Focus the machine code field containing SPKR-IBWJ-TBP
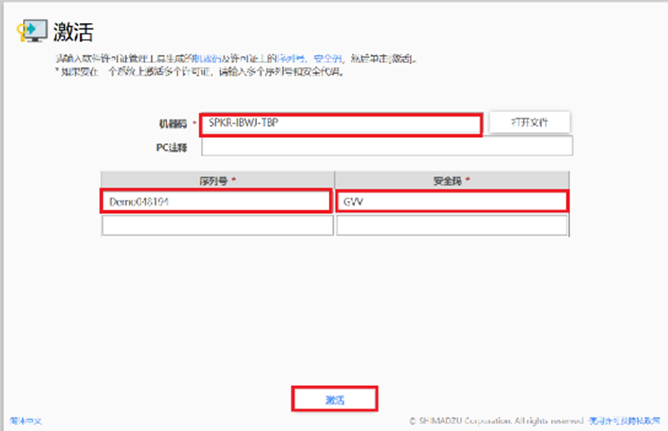668x431 pixels. [x=340, y=125]
